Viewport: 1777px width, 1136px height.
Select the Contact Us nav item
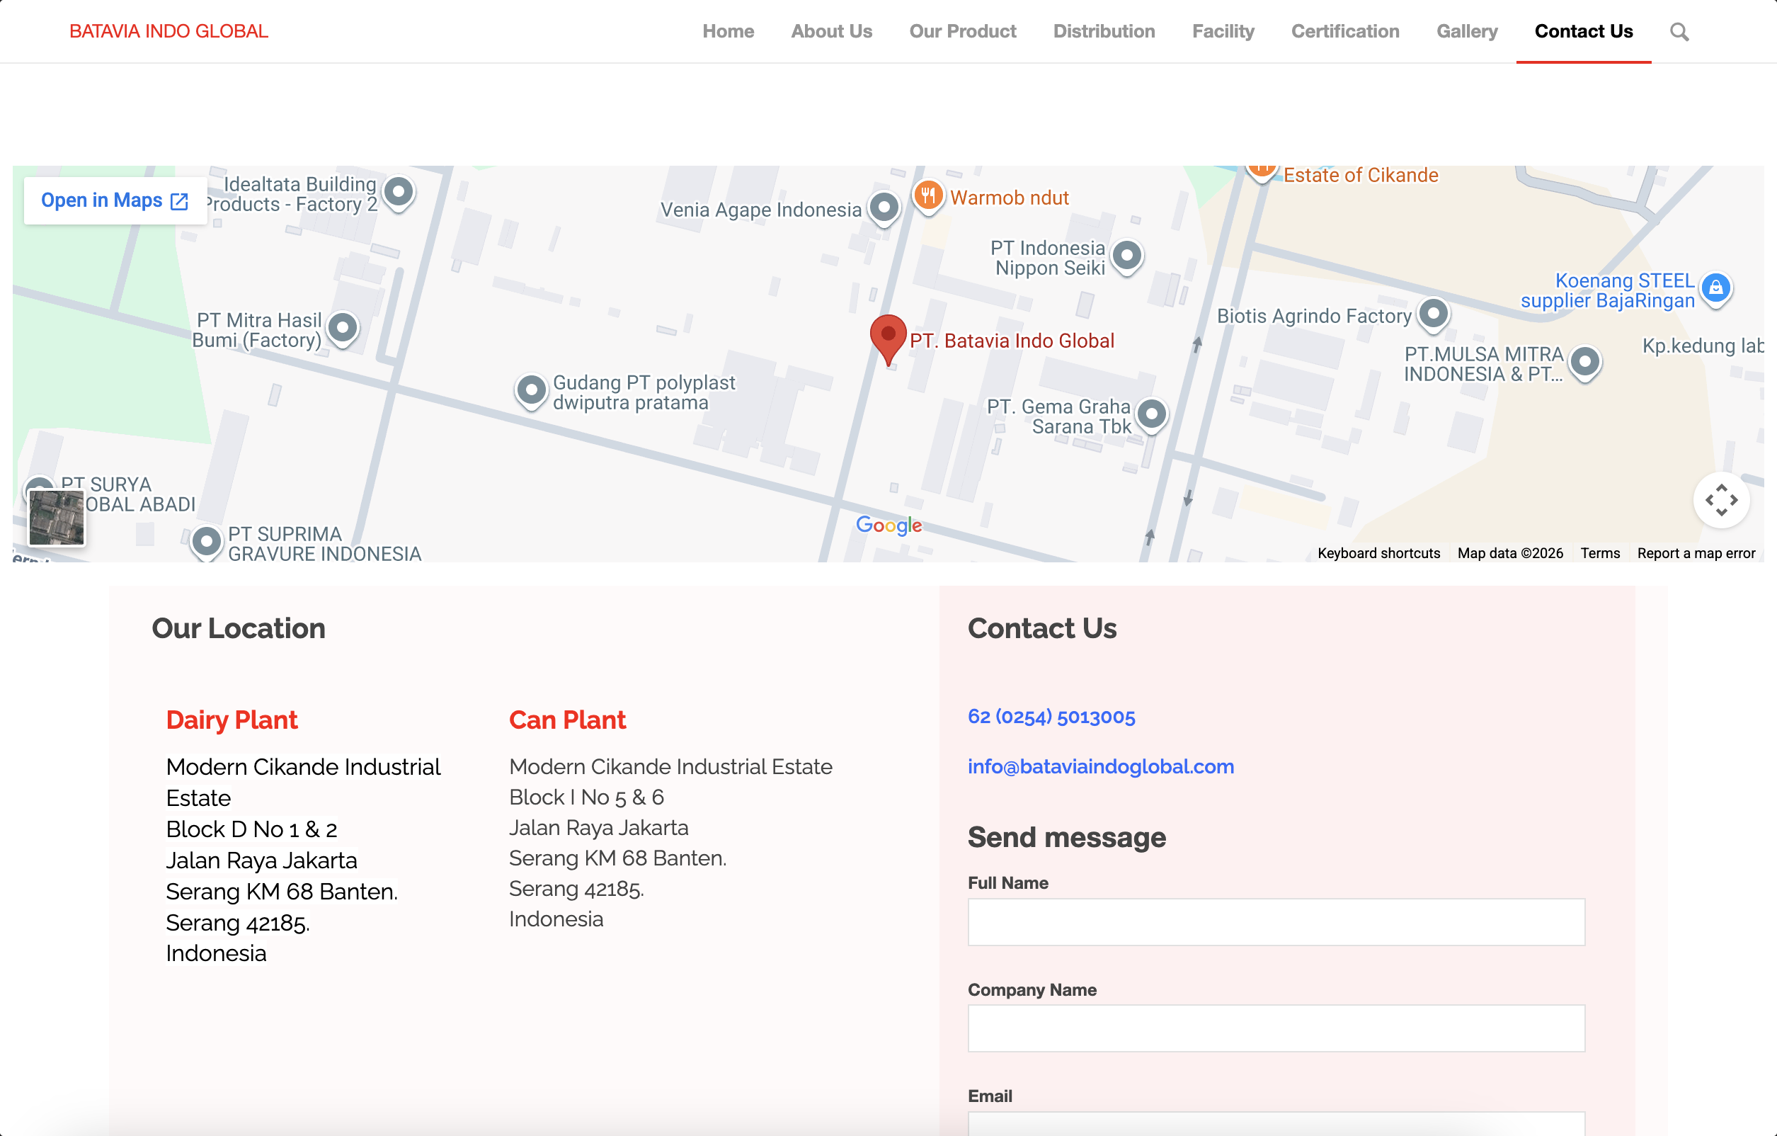click(x=1584, y=31)
